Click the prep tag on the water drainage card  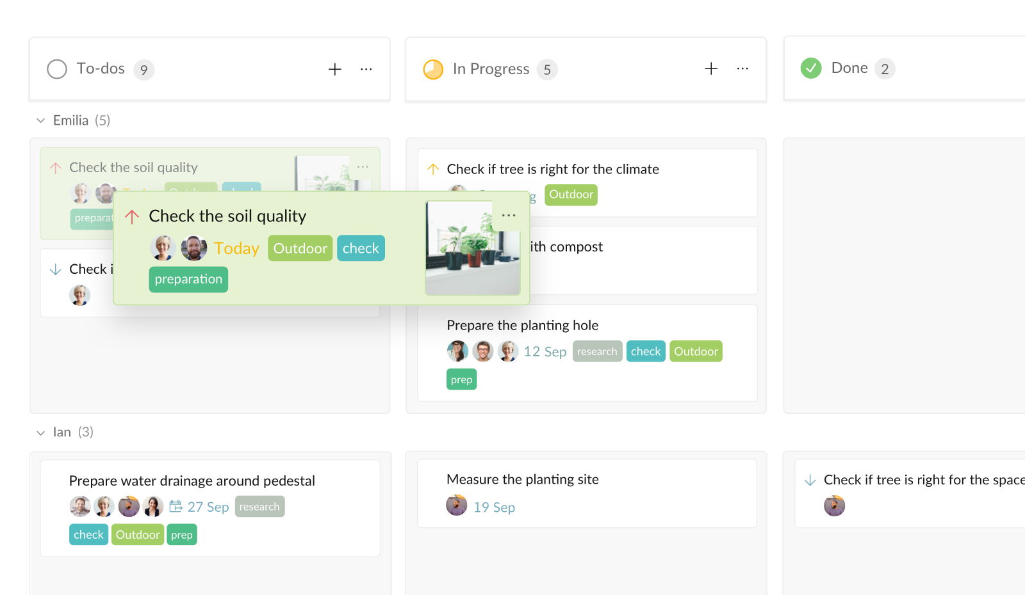tap(182, 535)
